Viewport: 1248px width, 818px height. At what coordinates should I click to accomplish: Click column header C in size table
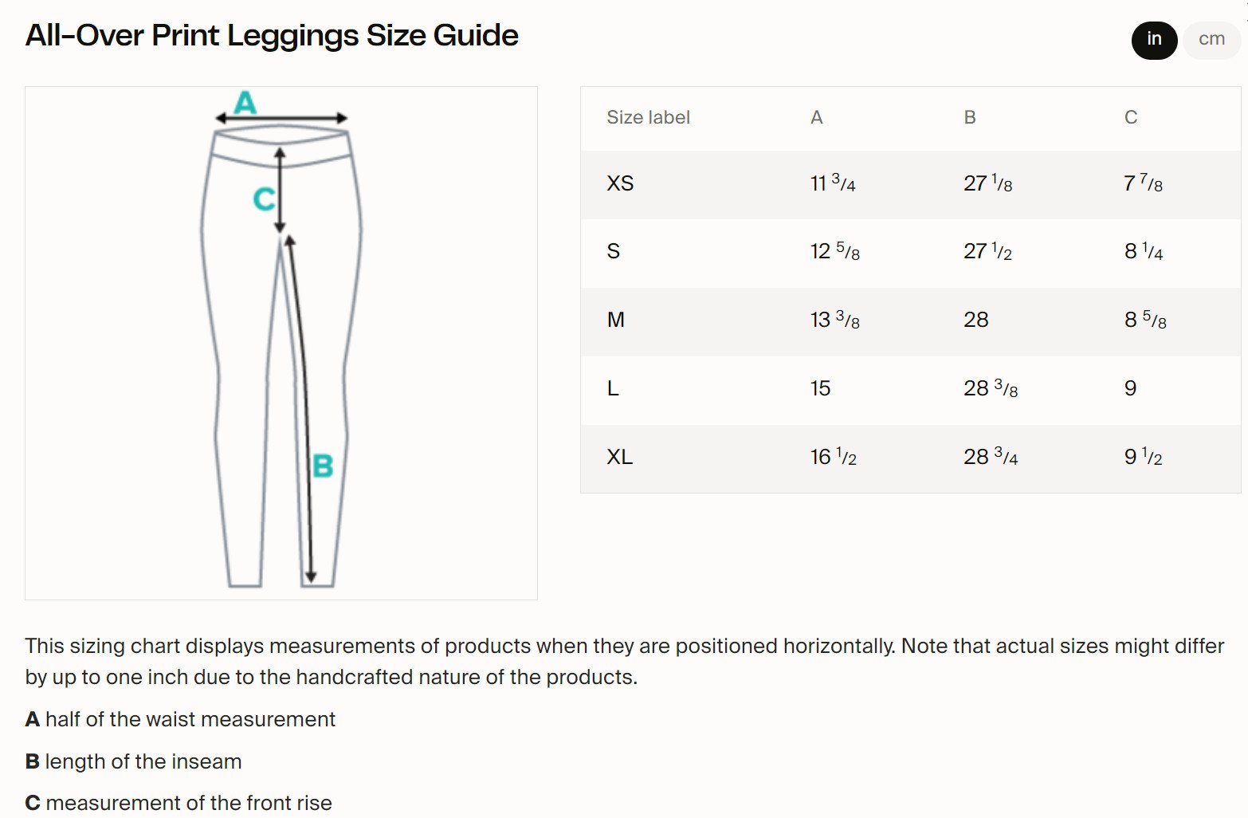coord(1130,118)
